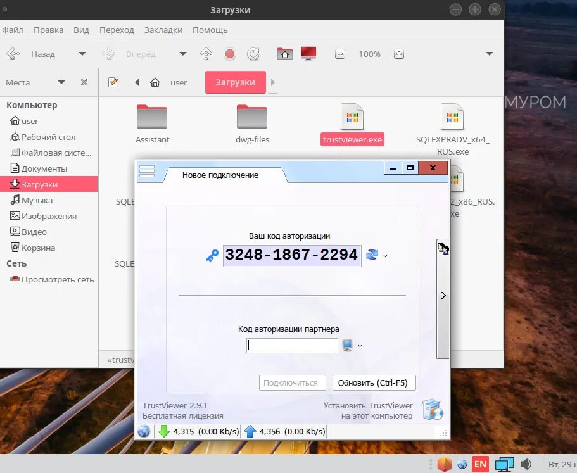Click the EN keyboard layout indicator
Screen dimensions: 577x473
tap(481, 464)
